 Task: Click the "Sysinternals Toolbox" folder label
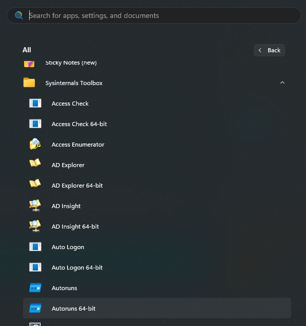pos(74,83)
